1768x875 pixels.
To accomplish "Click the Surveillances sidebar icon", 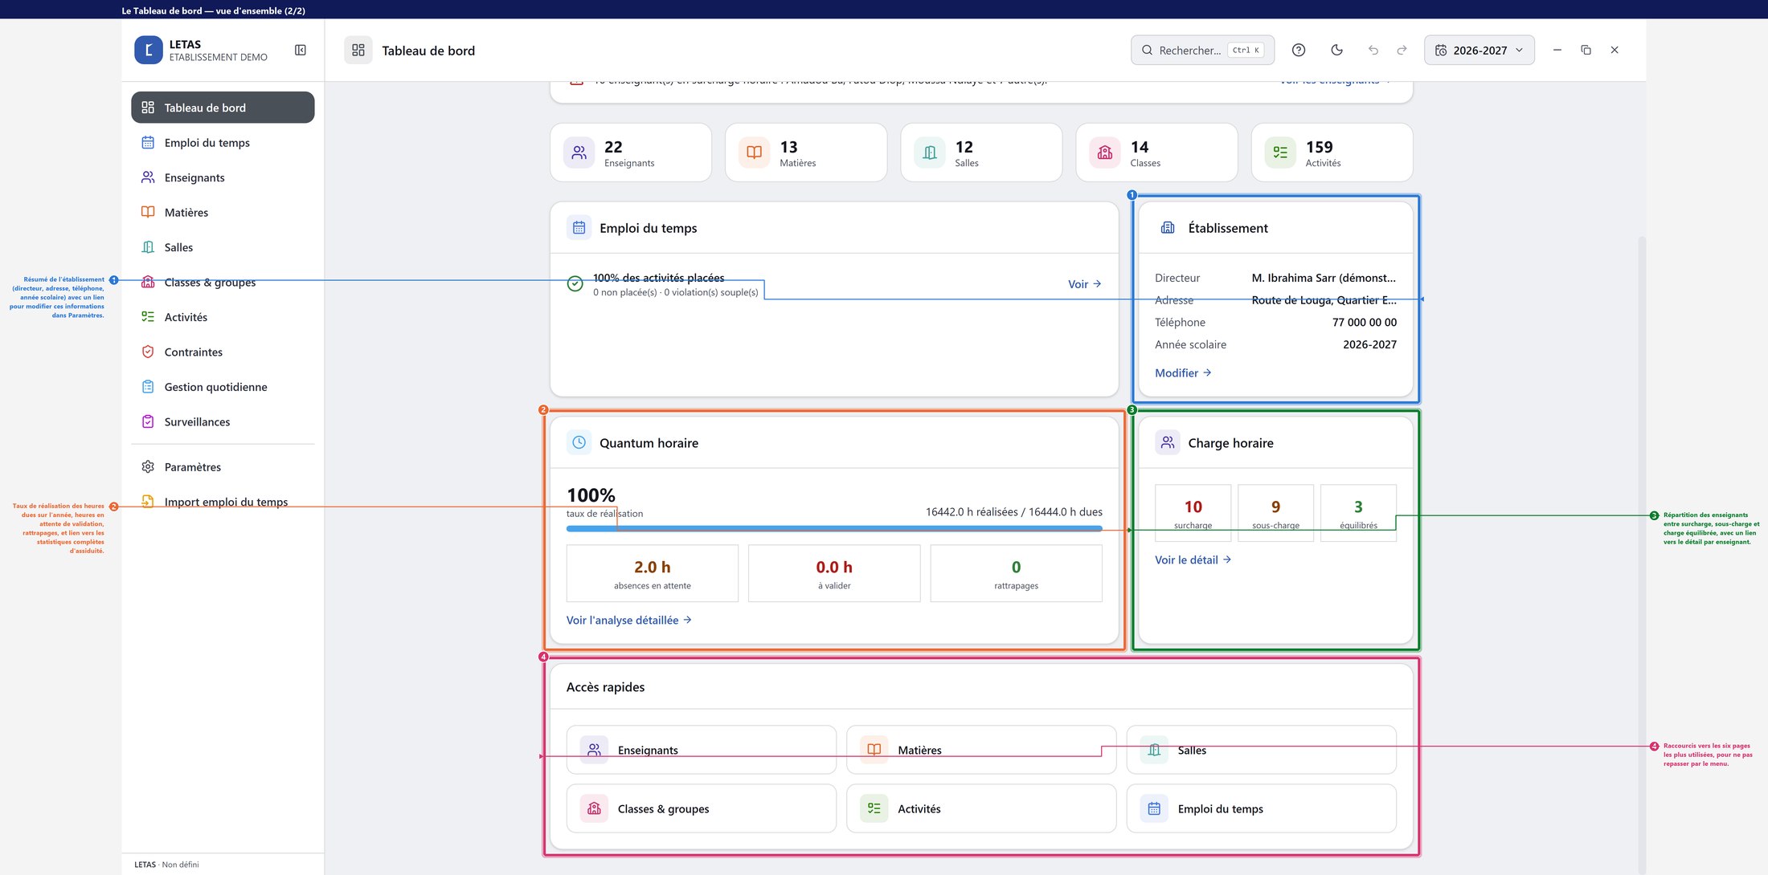I will 148,421.
